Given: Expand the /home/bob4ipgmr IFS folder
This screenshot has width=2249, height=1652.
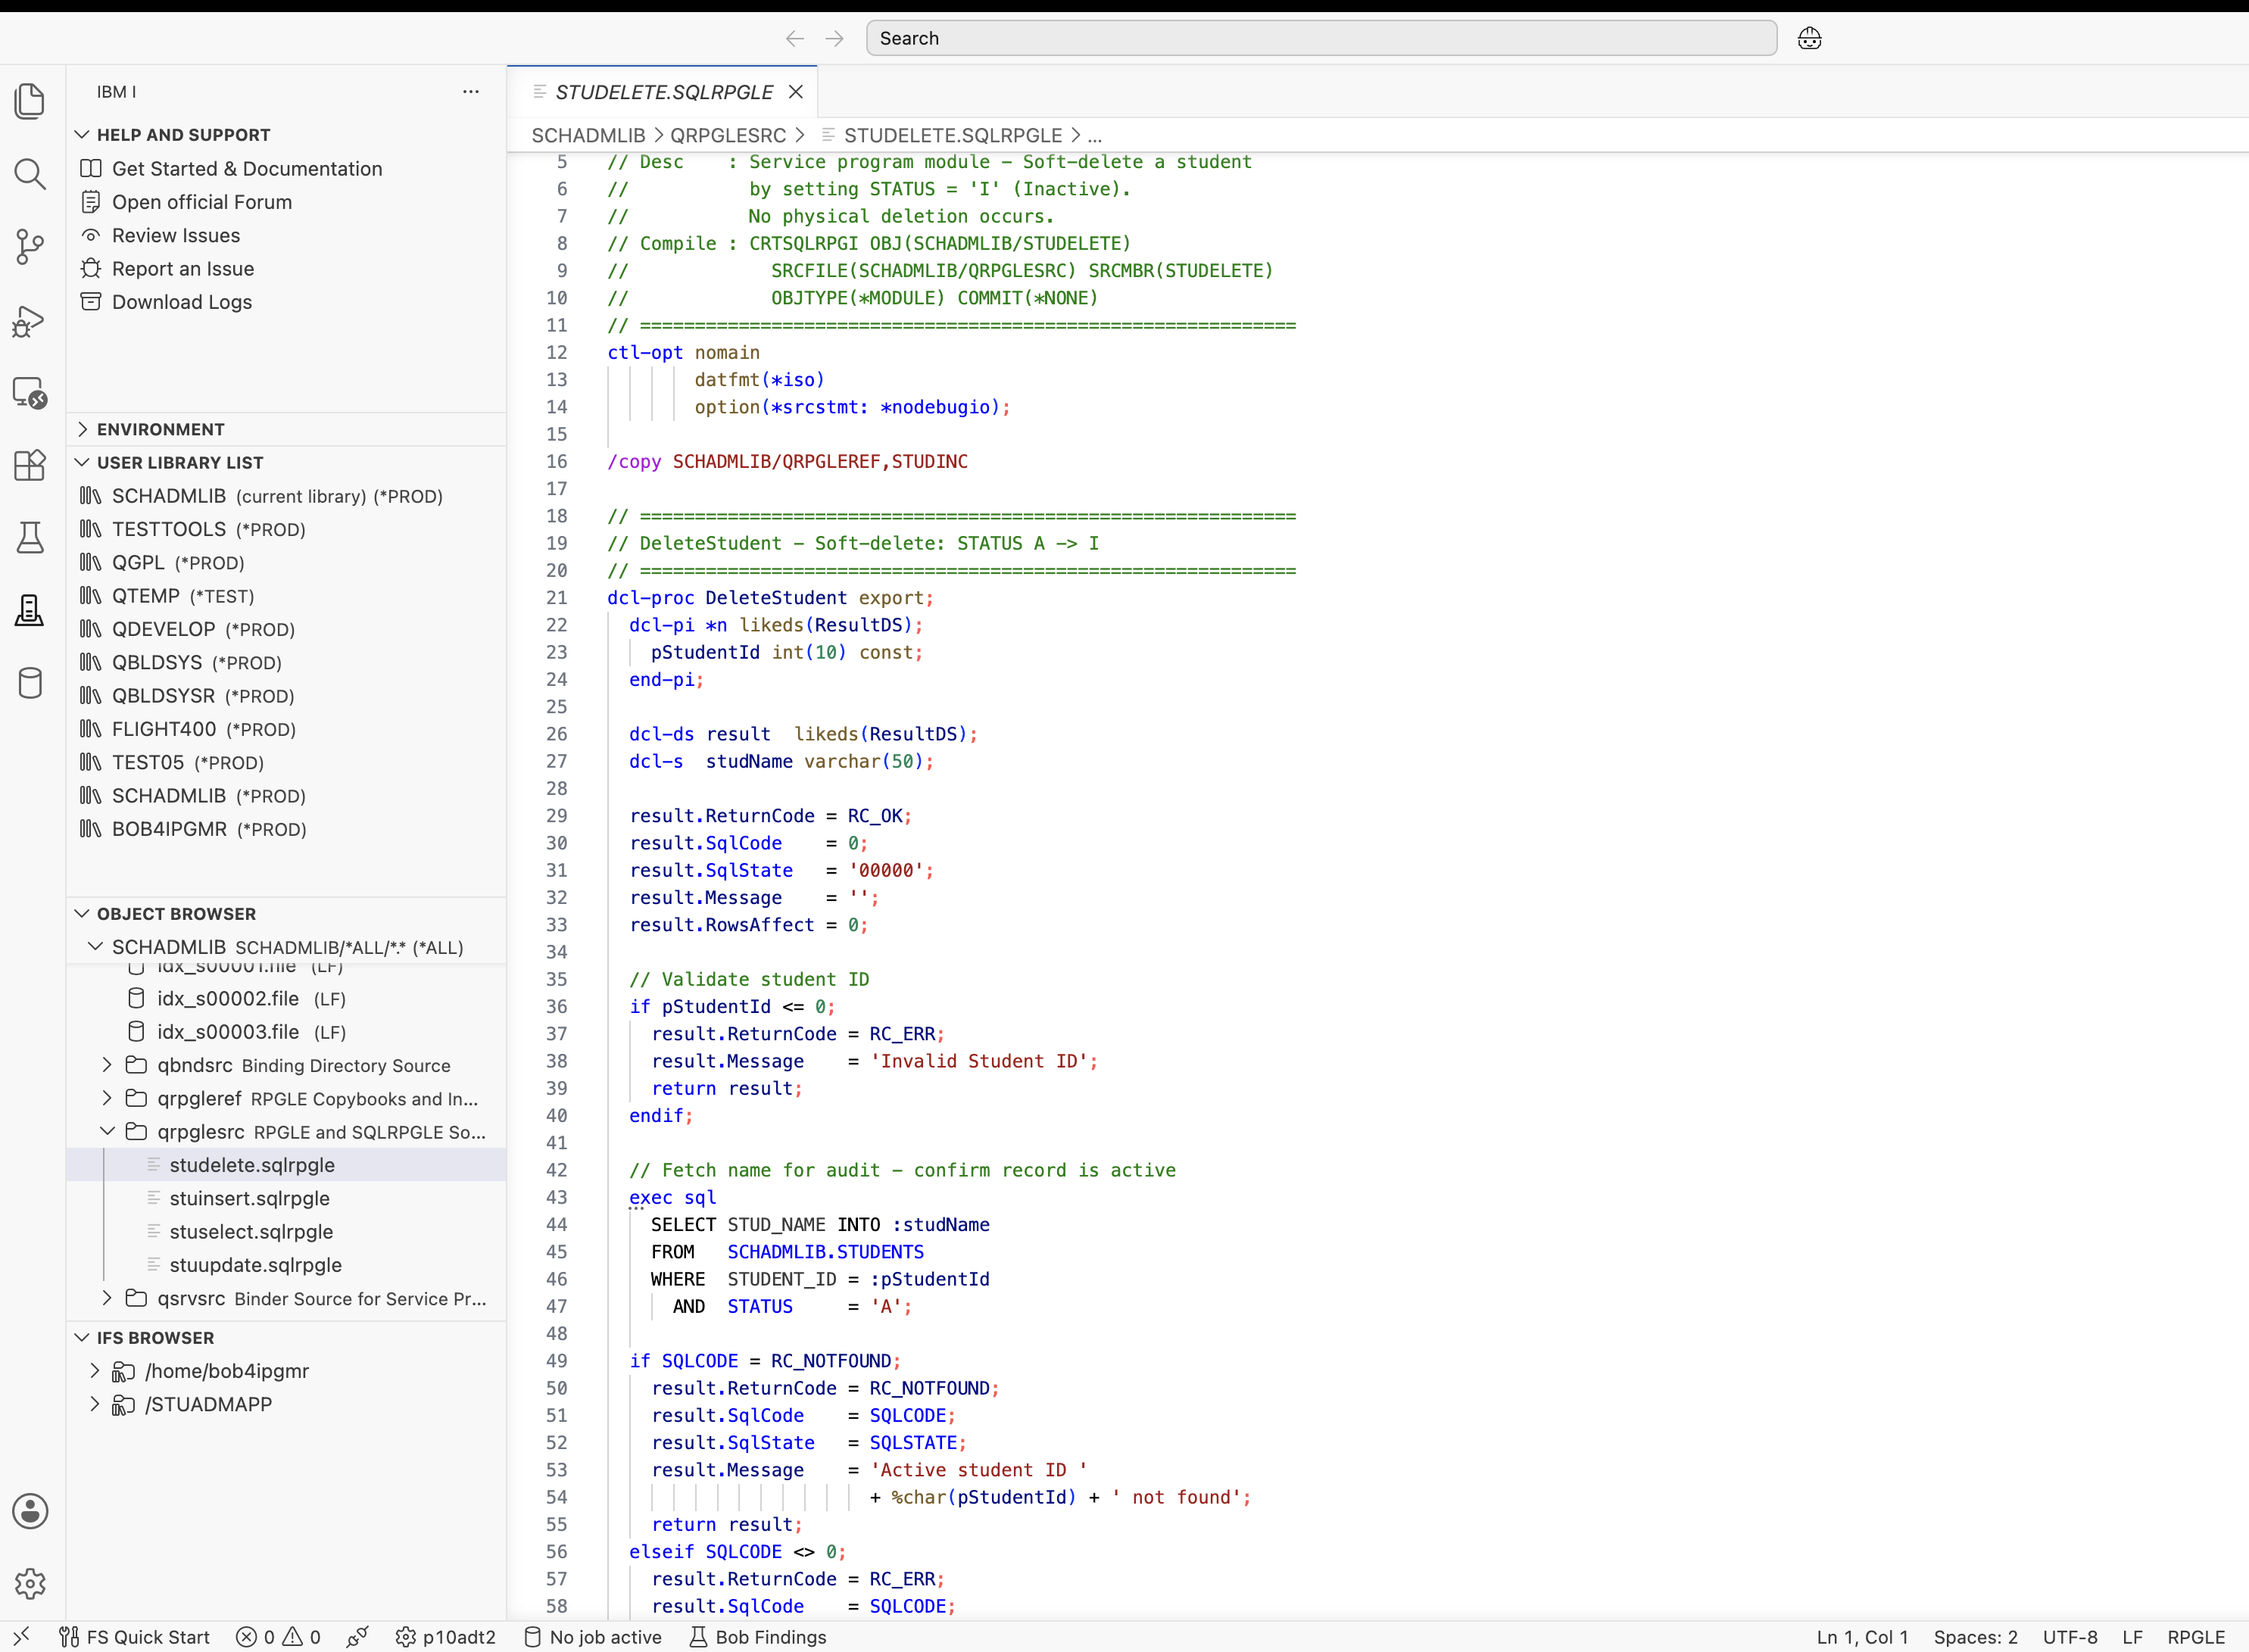Looking at the screenshot, I should pos(95,1370).
